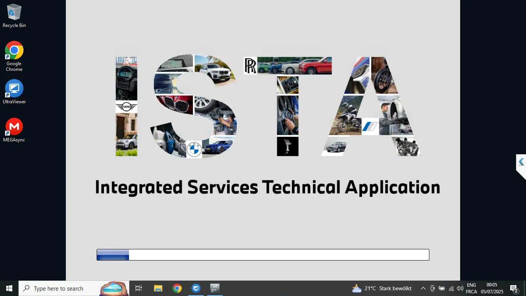This screenshot has height=296, width=526.
Task: Open Task View in the taskbar
Action: click(x=139, y=288)
